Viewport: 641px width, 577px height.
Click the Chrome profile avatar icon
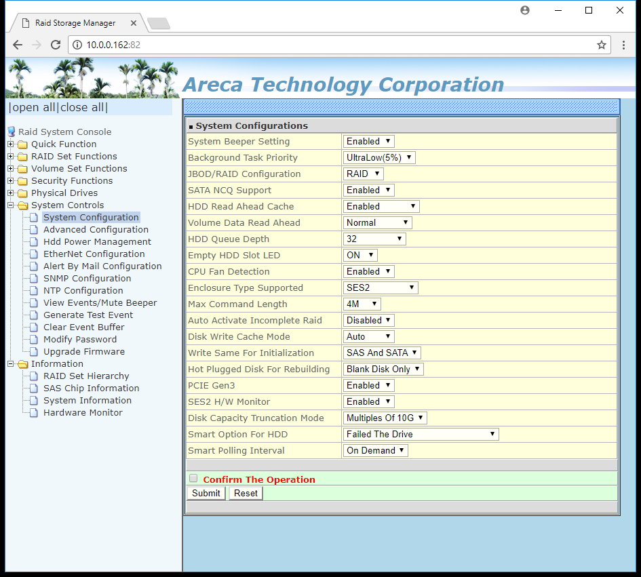525,10
